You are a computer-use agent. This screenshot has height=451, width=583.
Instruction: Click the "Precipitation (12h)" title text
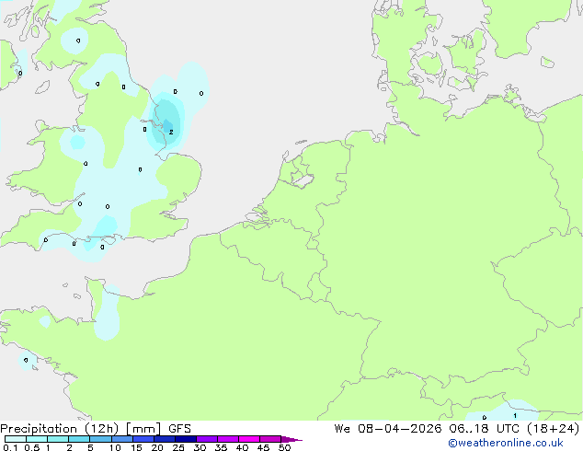(x=60, y=429)
